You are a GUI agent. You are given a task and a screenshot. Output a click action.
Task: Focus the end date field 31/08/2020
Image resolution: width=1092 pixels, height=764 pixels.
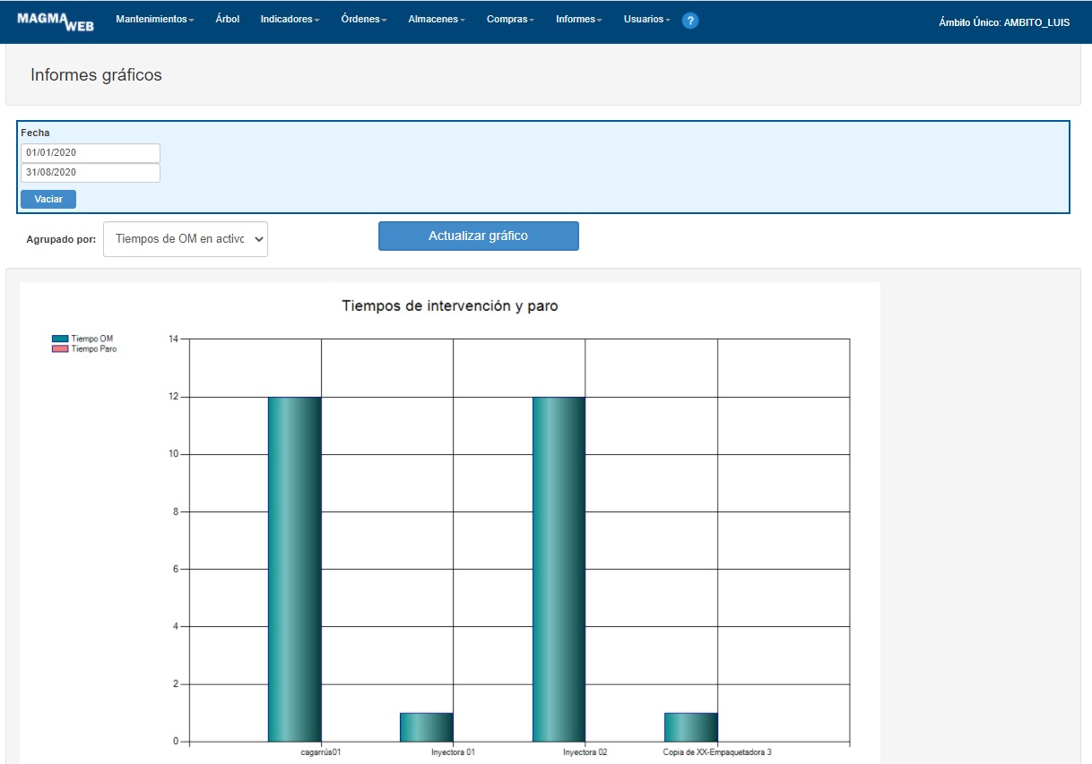point(91,173)
